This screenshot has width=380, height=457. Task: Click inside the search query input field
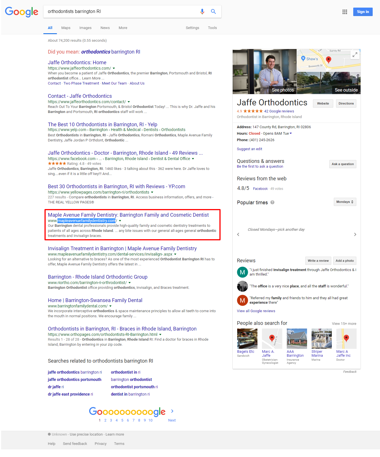tap(121, 12)
